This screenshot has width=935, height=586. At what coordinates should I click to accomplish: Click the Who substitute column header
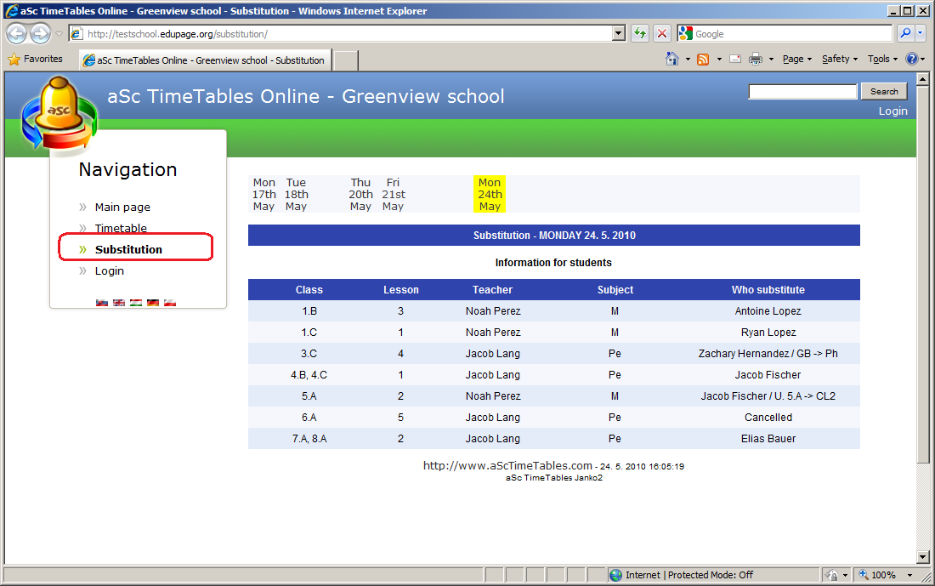[768, 290]
